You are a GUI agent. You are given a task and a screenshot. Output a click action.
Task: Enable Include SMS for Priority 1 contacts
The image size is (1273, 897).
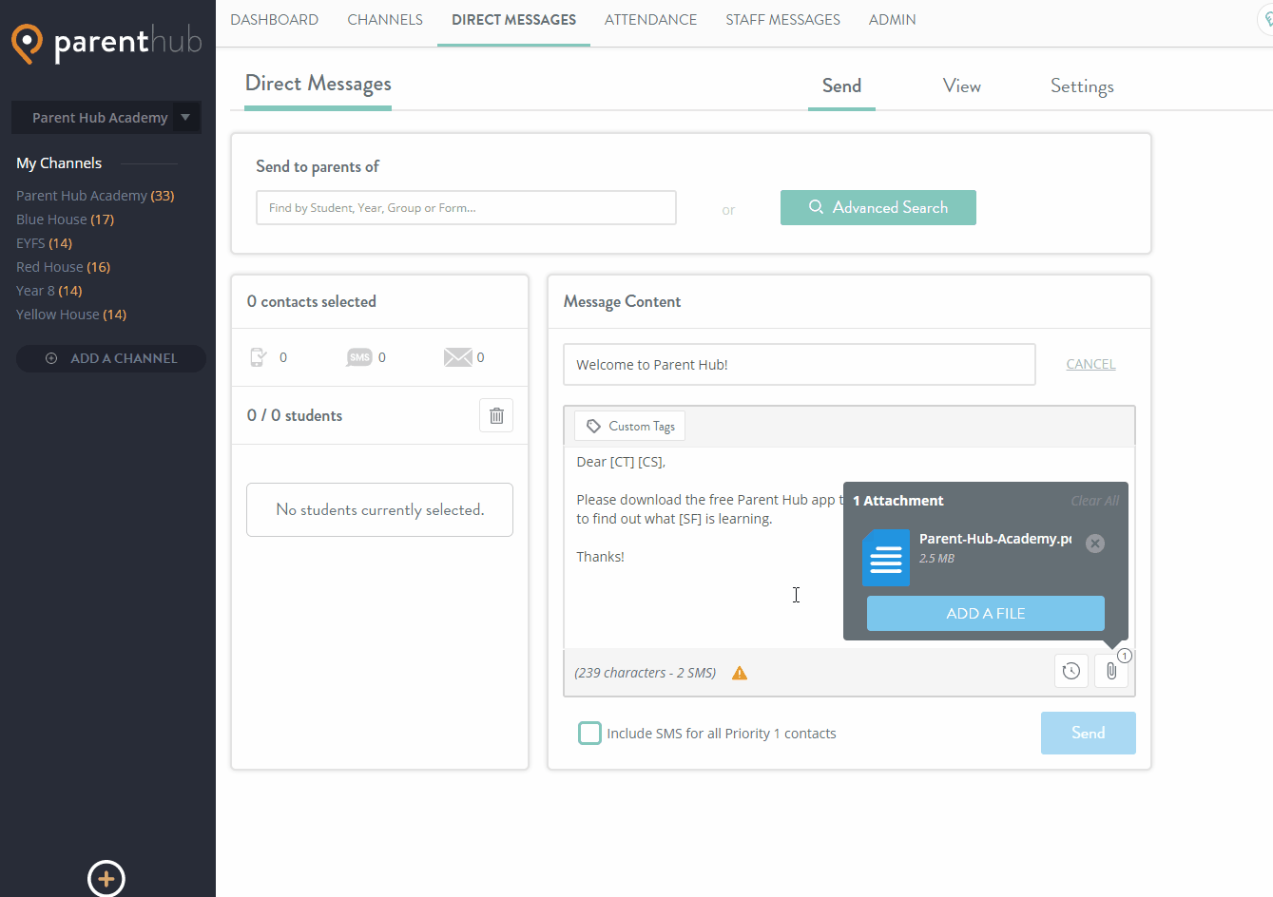(589, 733)
